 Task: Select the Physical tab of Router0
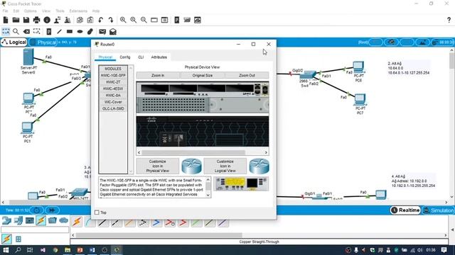pos(105,57)
